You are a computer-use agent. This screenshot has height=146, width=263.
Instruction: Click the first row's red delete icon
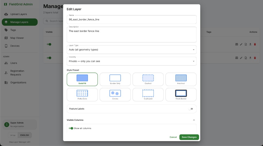pyautogui.click(x=255, y=44)
